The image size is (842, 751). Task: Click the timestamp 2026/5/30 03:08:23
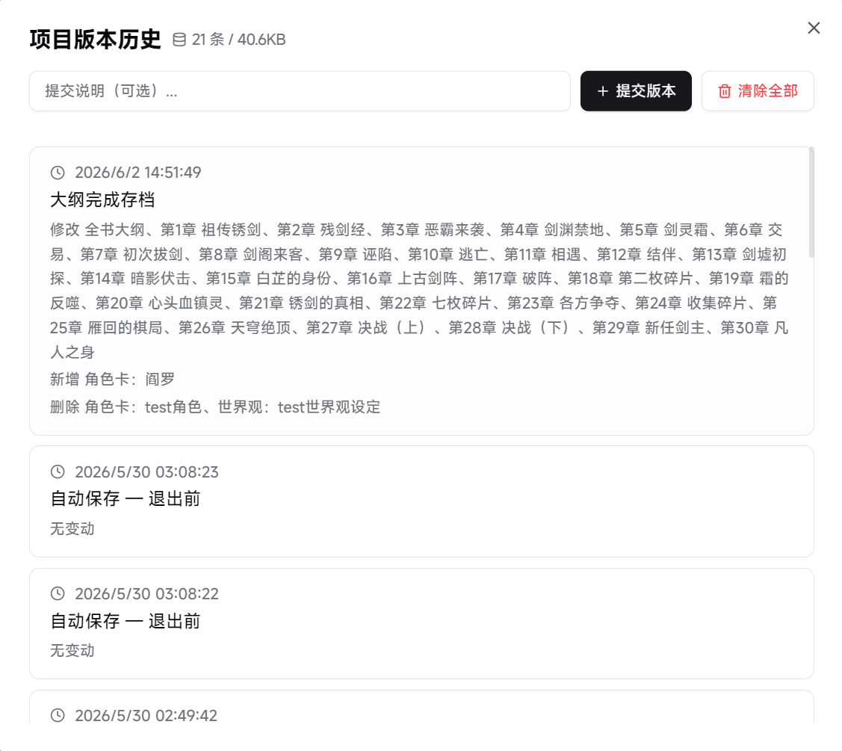pyautogui.click(x=146, y=472)
